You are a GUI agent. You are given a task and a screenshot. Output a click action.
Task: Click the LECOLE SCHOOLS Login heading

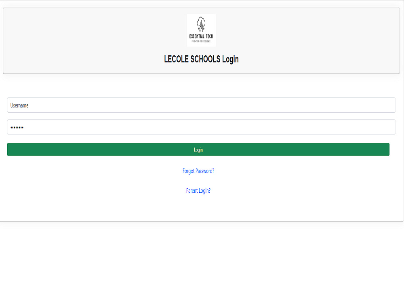pos(201,59)
